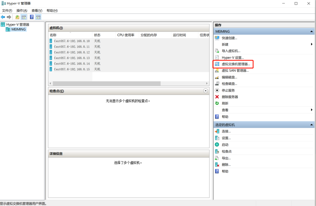Click the horizontal scrollbar thumb in the VM list
The width and height of the screenshot is (316, 206).
[107, 83]
